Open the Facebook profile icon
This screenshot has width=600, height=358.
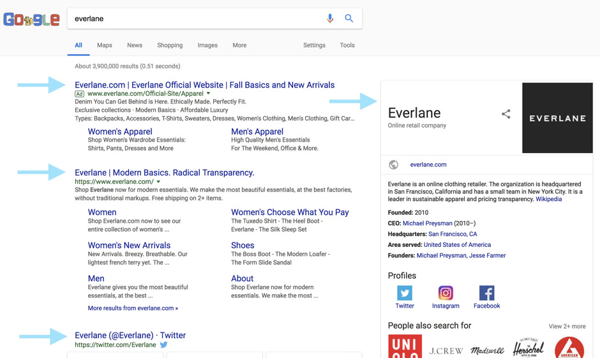pyautogui.click(x=486, y=293)
